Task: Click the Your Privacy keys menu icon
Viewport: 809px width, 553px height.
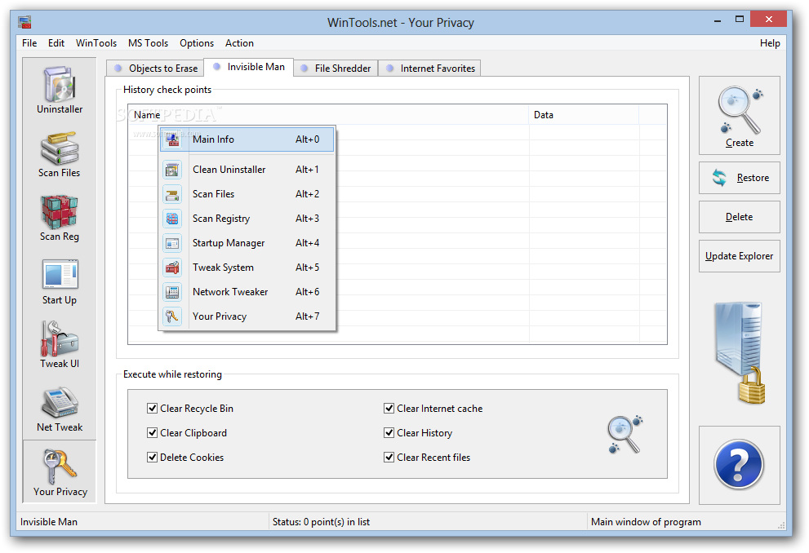Action: [x=172, y=316]
